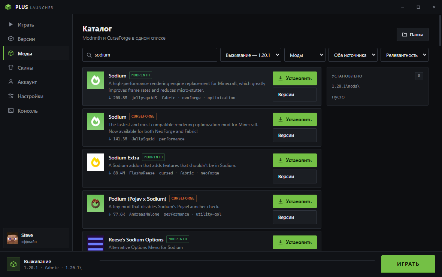Click the folder icon in the Папка button
The width and height of the screenshot is (442, 277).
pyautogui.click(x=405, y=34)
